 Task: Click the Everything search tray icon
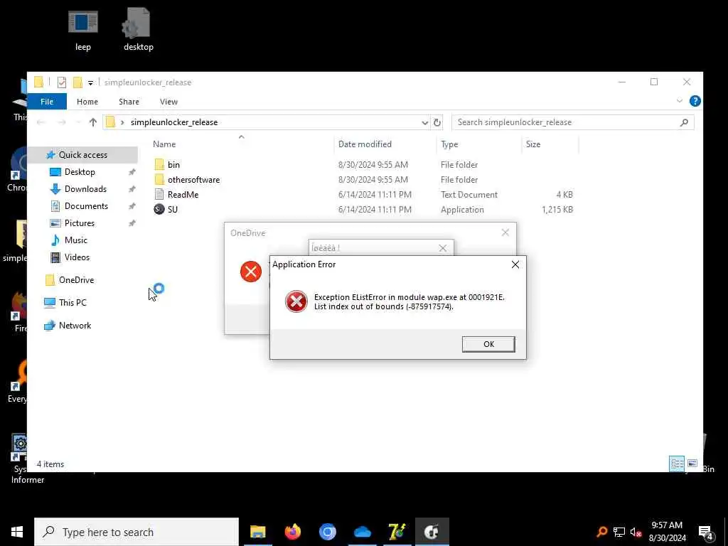click(602, 532)
